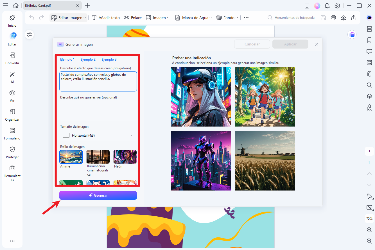The image size is (375, 250).
Task: Select the Neón image style thumbnail
Action: point(125,157)
